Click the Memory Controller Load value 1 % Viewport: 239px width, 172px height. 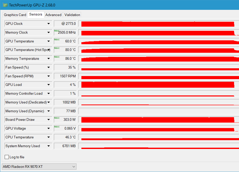(x=65, y=94)
